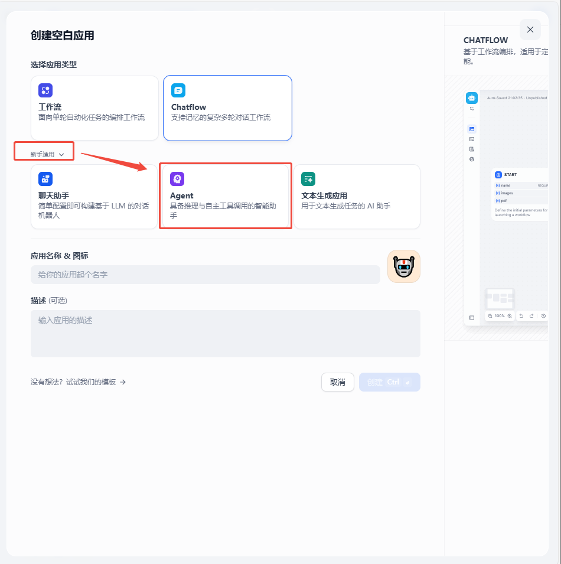Click the 描述 (可选) label
The width and height of the screenshot is (561, 564).
[49, 301]
